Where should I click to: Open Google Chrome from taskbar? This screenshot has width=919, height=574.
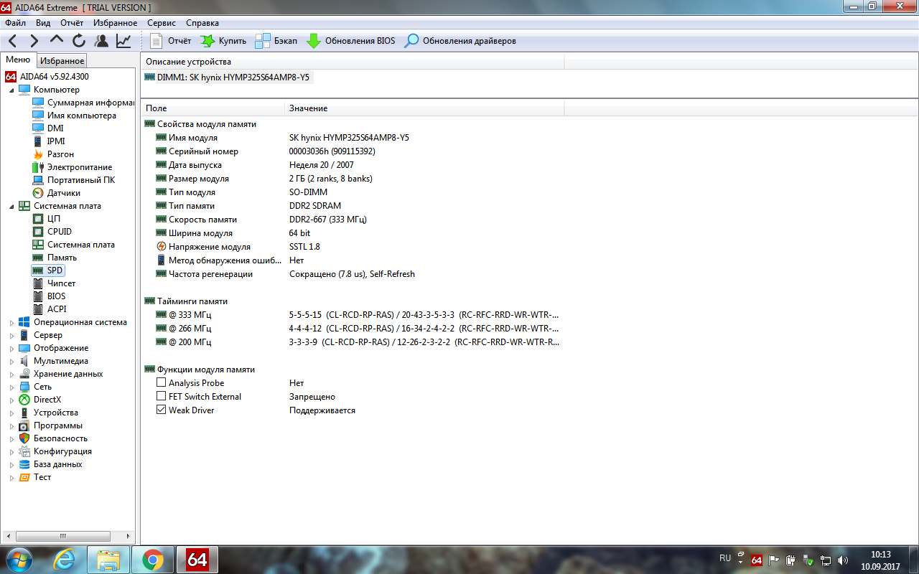pyautogui.click(x=153, y=559)
